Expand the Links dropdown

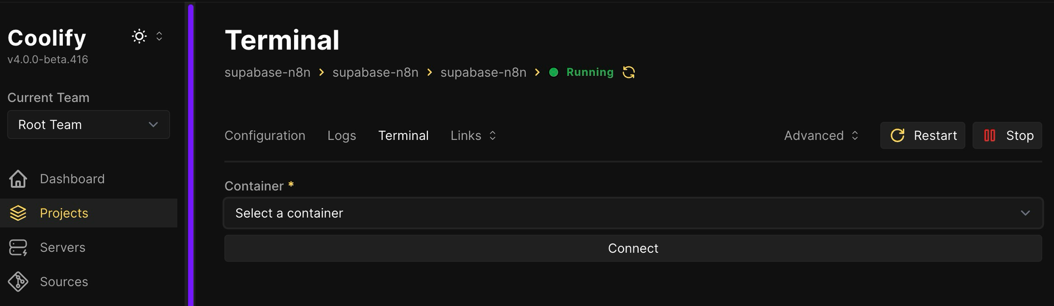coord(473,136)
